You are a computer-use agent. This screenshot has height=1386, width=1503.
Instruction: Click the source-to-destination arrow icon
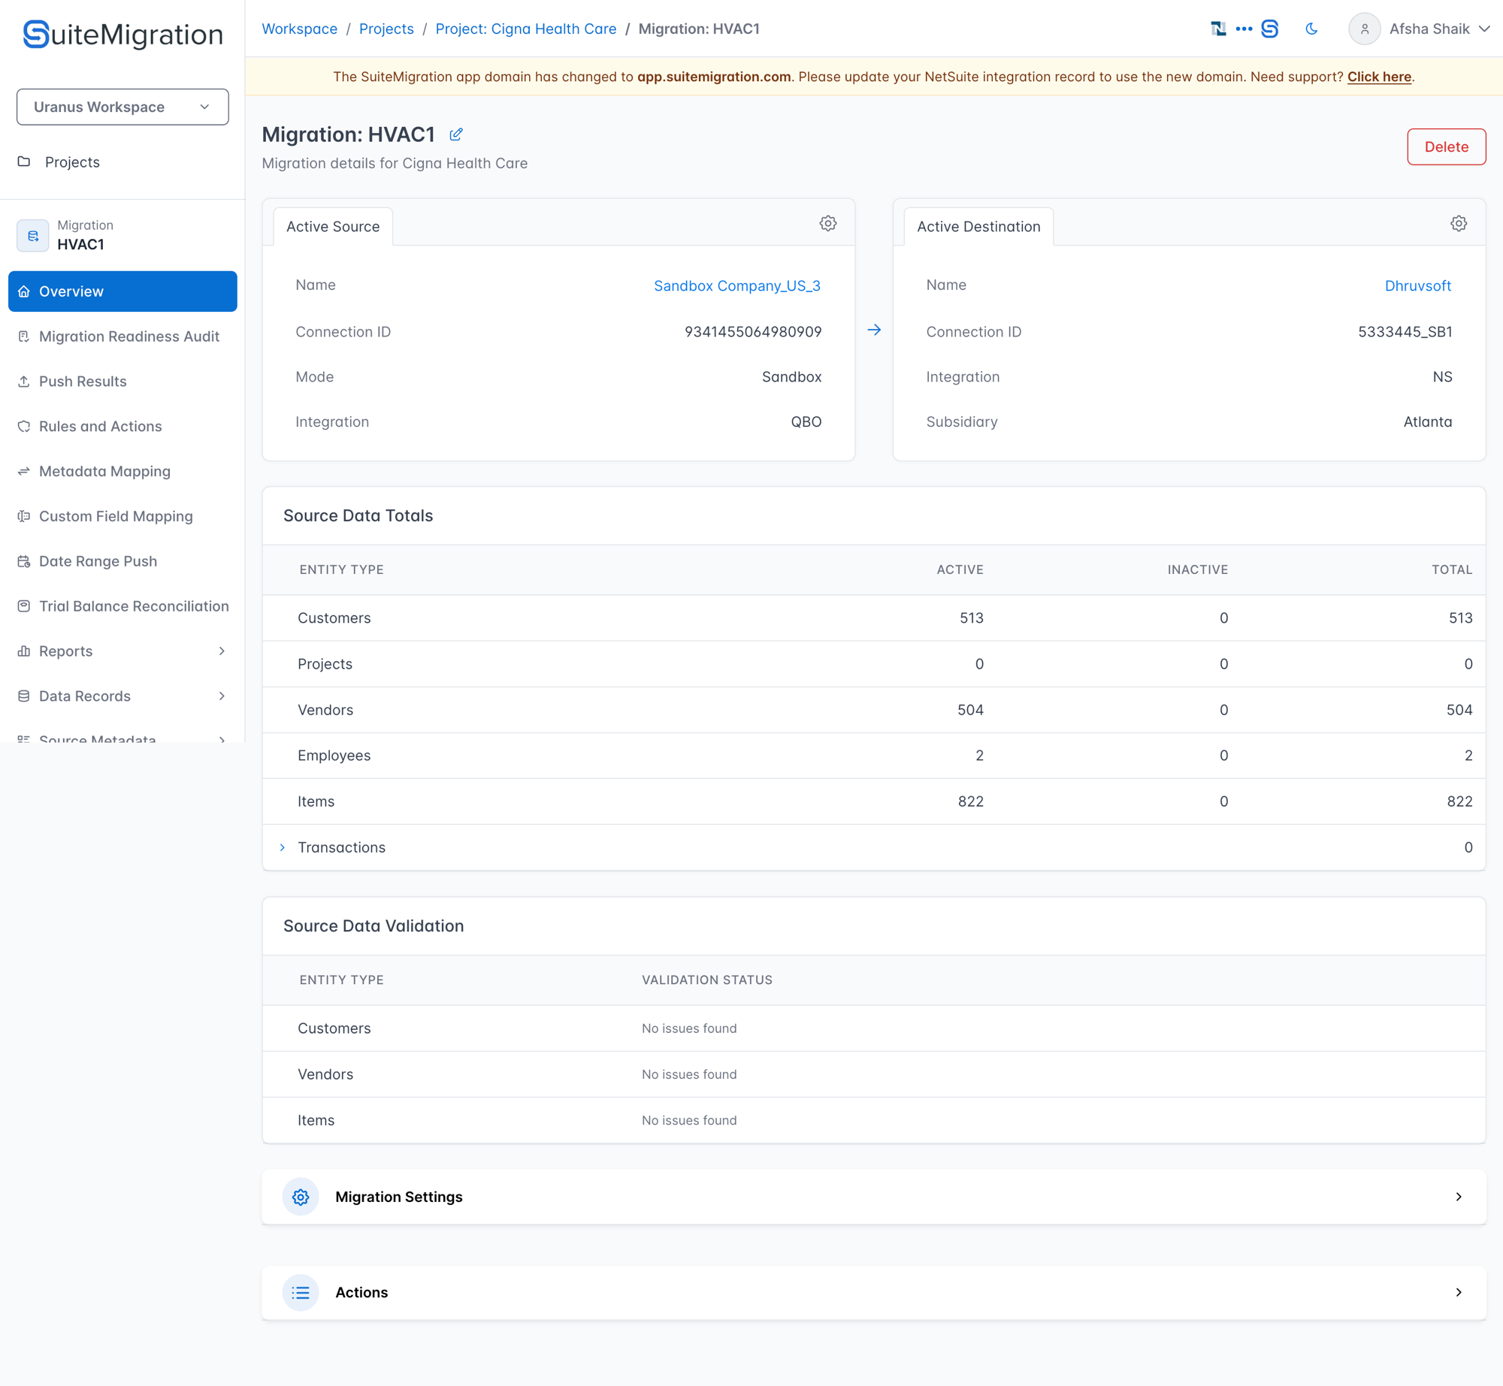pyautogui.click(x=874, y=330)
